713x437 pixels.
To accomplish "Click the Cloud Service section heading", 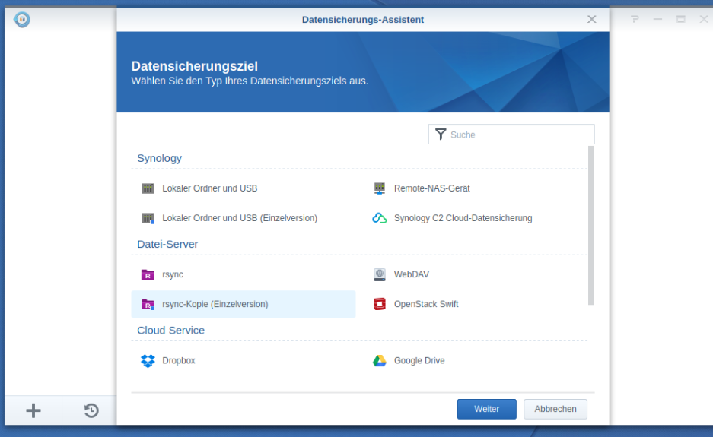I will click(170, 331).
